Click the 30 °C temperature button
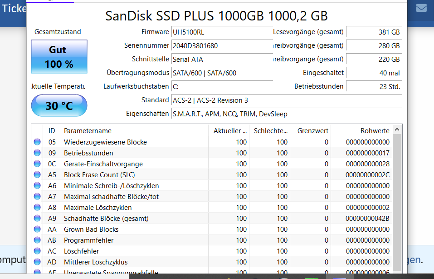Viewport: 434px width, 279px height. 59,106
